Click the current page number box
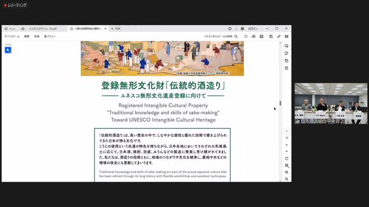This screenshot has height=207, width=369. pyautogui.click(x=287, y=131)
